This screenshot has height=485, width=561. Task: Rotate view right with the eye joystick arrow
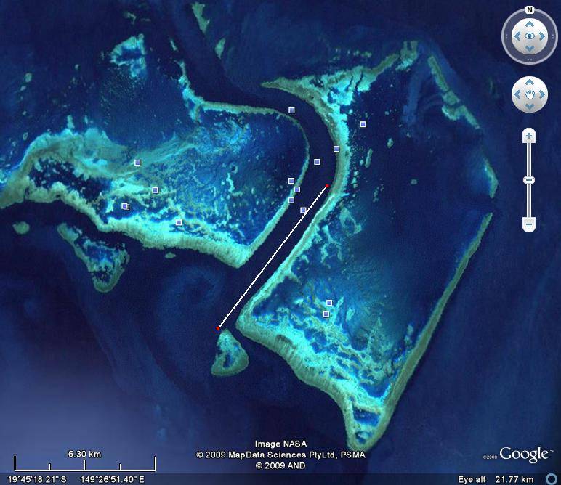544,36
